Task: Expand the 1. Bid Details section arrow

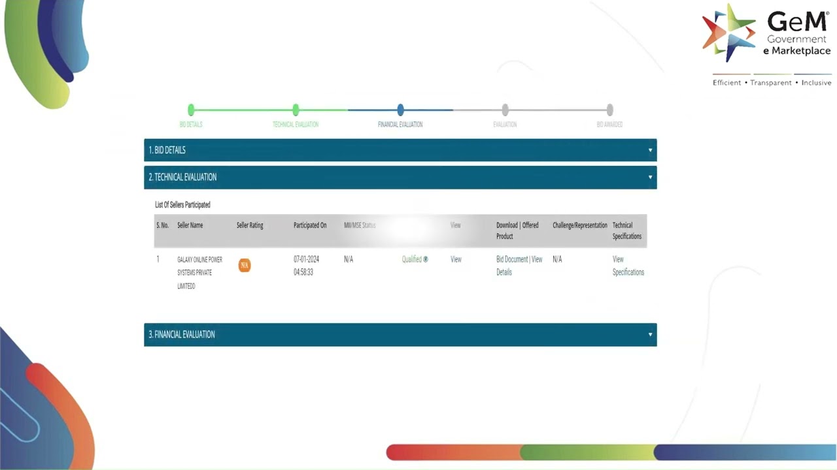Action: pos(650,150)
